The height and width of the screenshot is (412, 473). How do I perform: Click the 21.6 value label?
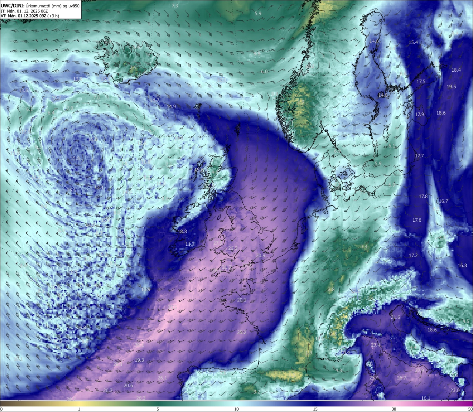click(x=395, y=317)
